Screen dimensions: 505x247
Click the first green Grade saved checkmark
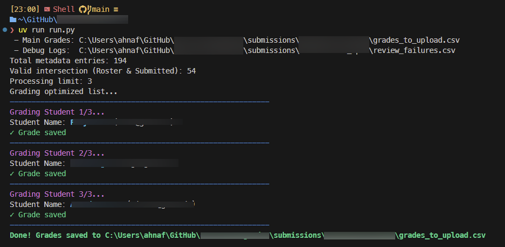[x=12, y=132]
